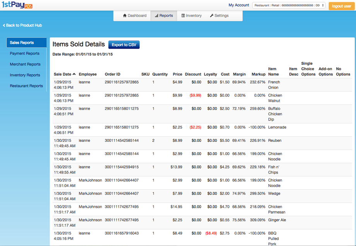Click the ($2.25) discount for Lemonade

point(195,127)
